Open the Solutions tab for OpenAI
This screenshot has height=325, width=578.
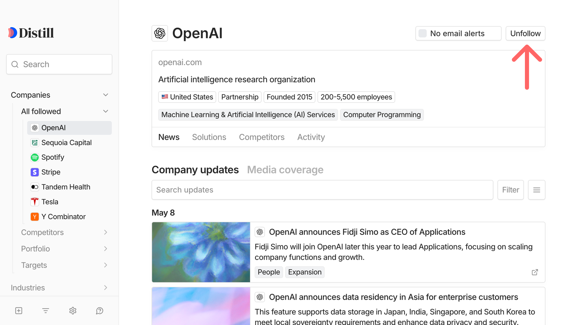click(209, 137)
